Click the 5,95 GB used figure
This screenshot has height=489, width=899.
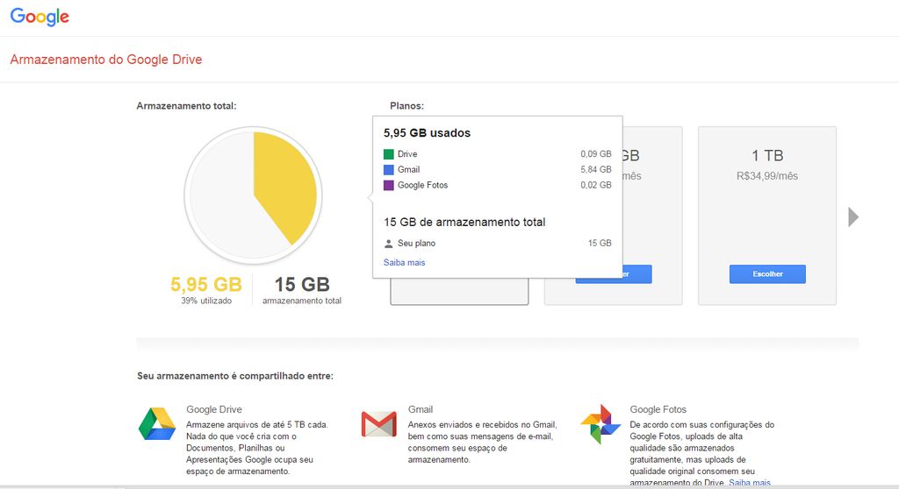point(205,284)
